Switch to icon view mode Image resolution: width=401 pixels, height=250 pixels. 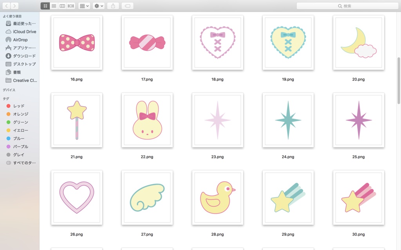tap(45, 6)
